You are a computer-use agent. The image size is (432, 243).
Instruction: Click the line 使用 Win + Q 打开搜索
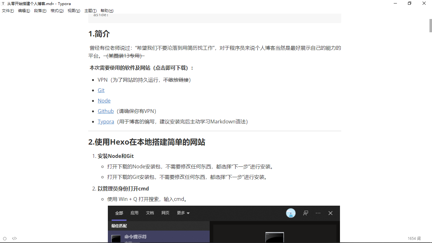coord(148,199)
